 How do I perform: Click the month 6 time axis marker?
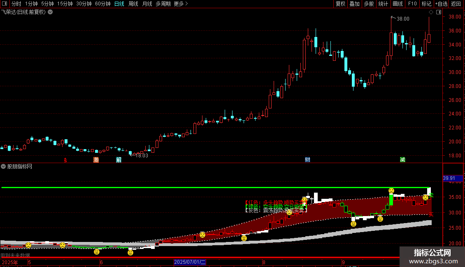tap(101, 262)
